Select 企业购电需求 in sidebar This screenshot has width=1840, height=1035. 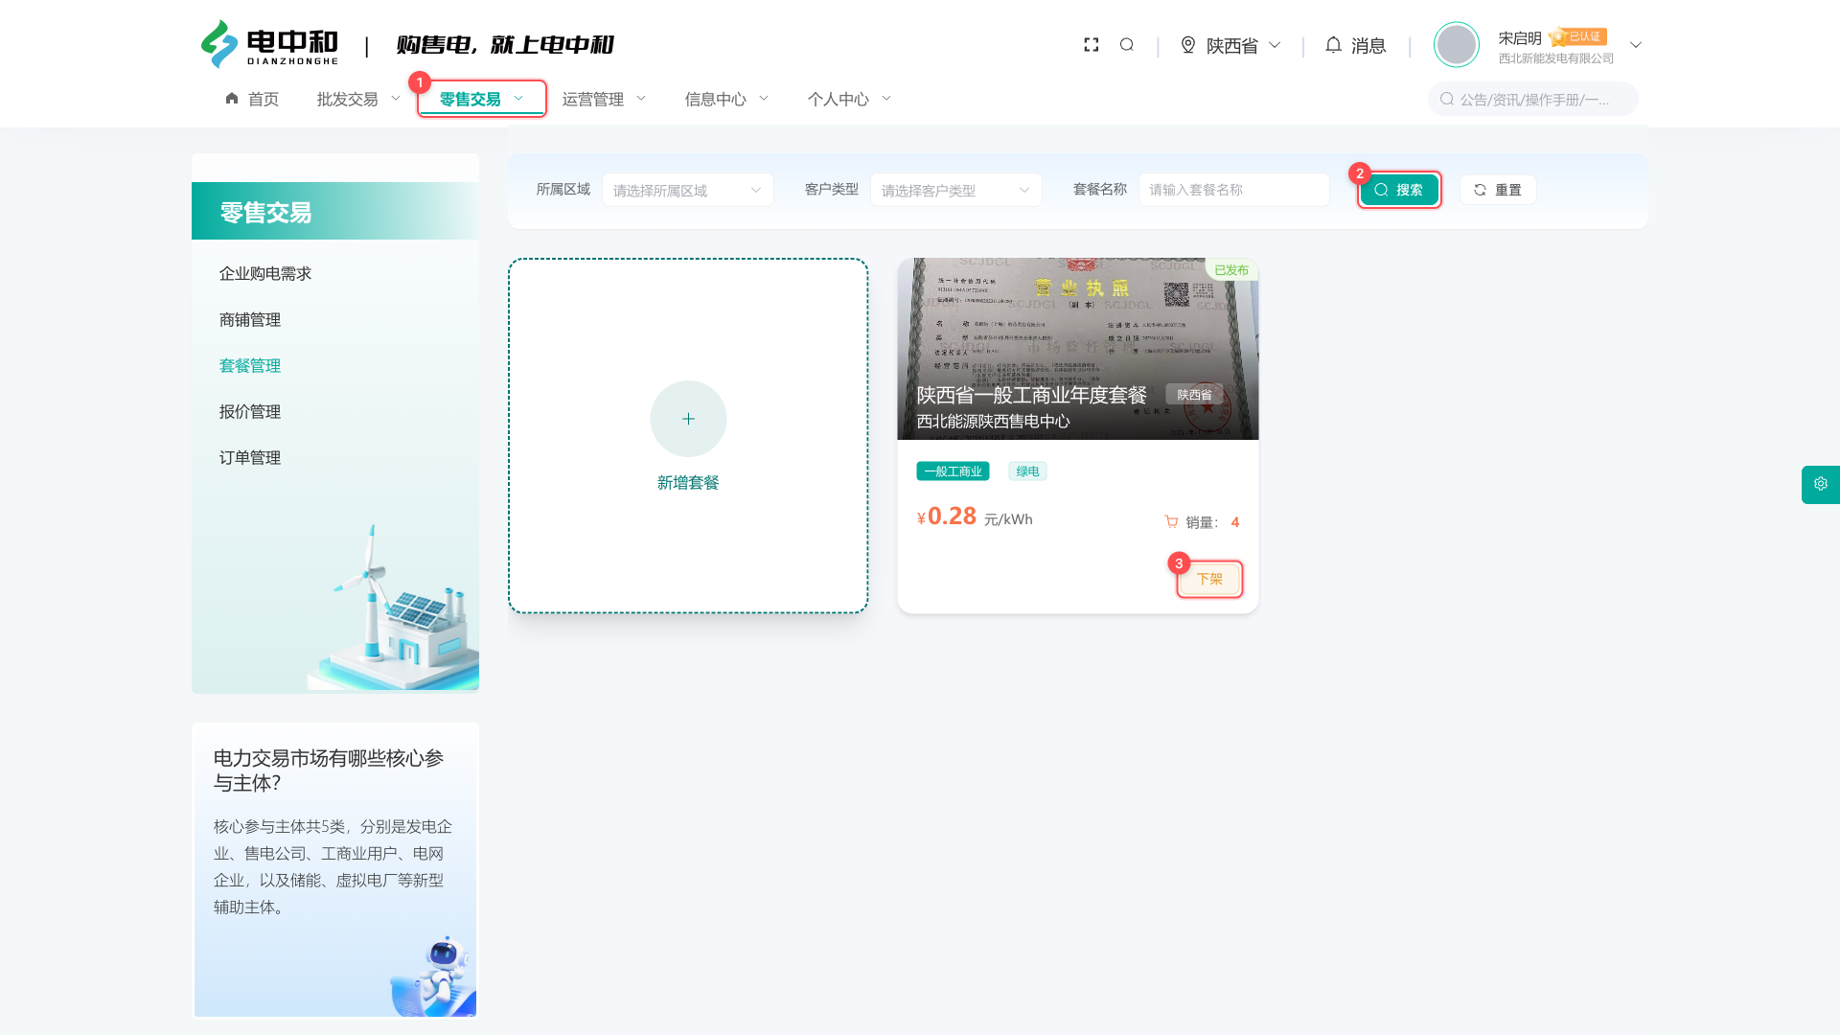pos(265,273)
